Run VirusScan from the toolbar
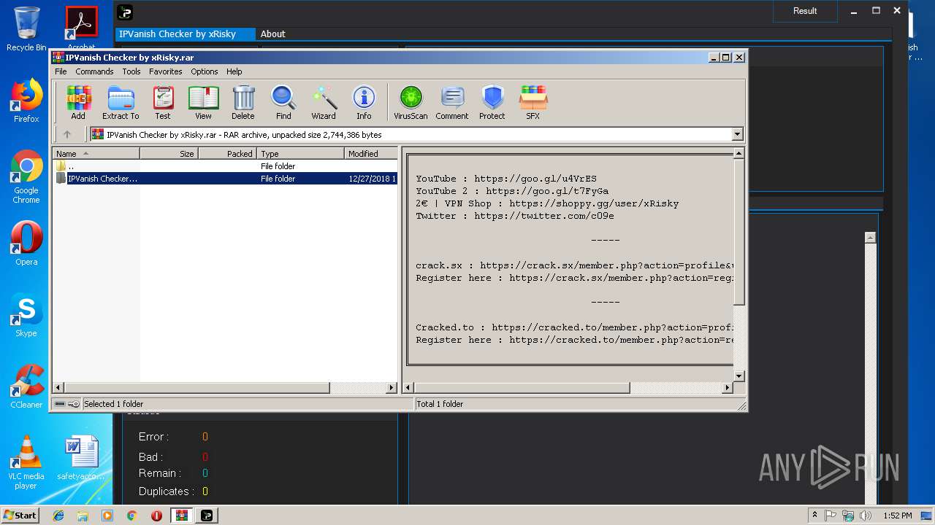935x525 pixels. click(411, 102)
